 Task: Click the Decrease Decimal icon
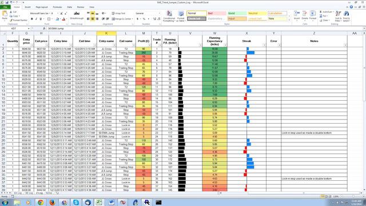(x=159, y=19)
